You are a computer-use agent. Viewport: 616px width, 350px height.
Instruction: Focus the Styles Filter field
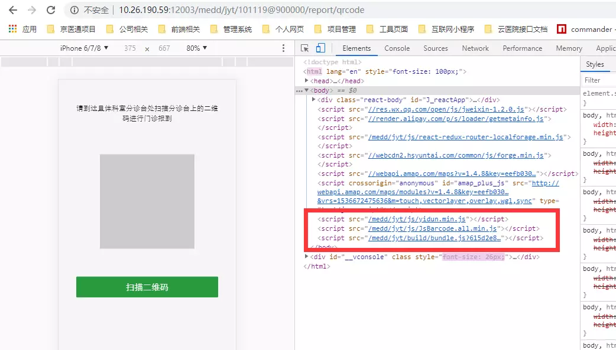[x=599, y=80]
